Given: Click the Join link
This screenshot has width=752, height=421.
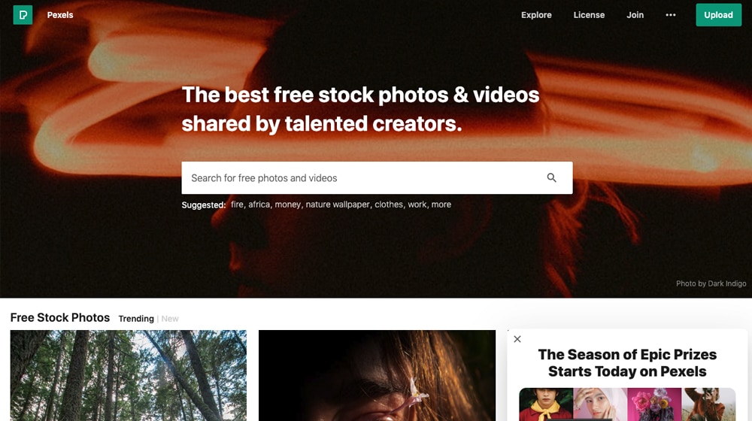Looking at the screenshot, I should tap(635, 15).
